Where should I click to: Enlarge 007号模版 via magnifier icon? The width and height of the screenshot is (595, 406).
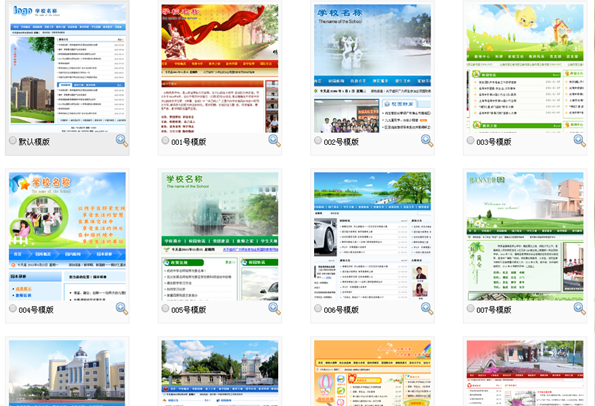tap(579, 309)
